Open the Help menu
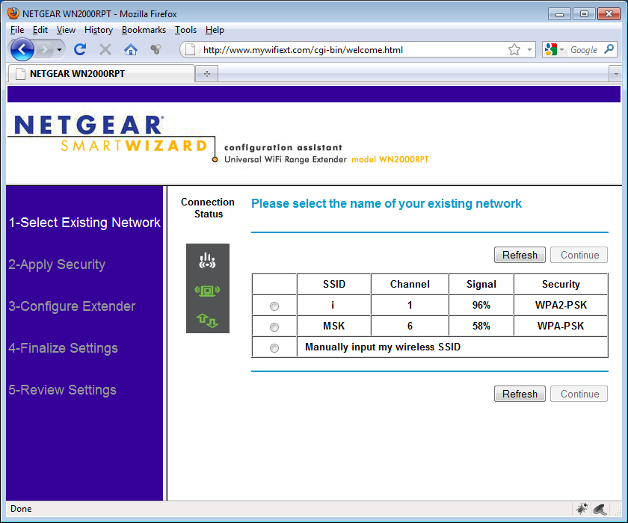Screen dimensions: 628x523 point(215,30)
